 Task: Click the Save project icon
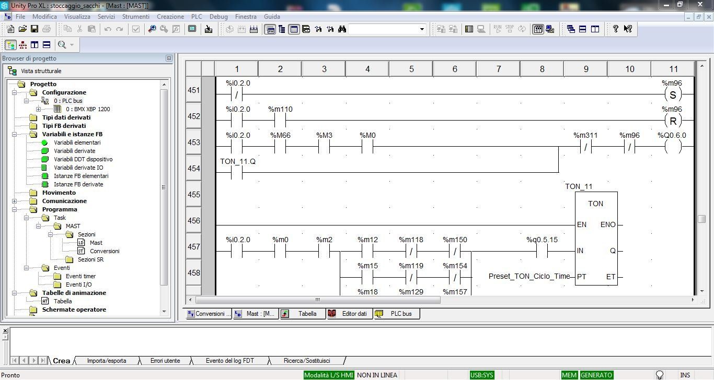coord(34,29)
